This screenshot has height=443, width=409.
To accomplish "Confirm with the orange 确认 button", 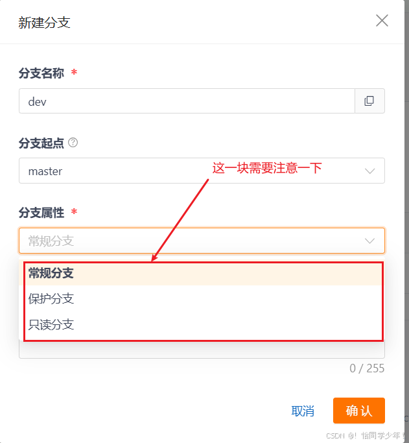I will (358, 411).
